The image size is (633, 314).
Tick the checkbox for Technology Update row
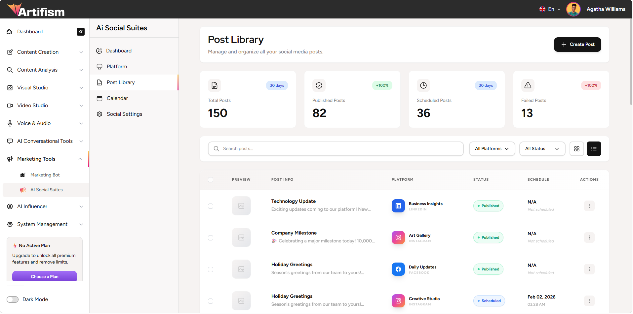tap(211, 206)
